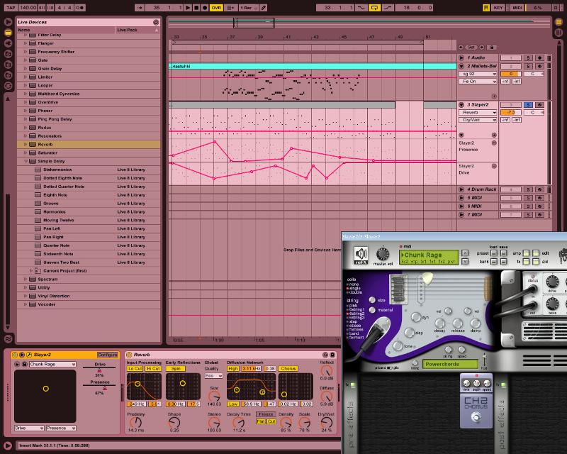Expand the Reverb folder in the browser
This screenshot has width=567, height=454.
click(x=26, y=144)
